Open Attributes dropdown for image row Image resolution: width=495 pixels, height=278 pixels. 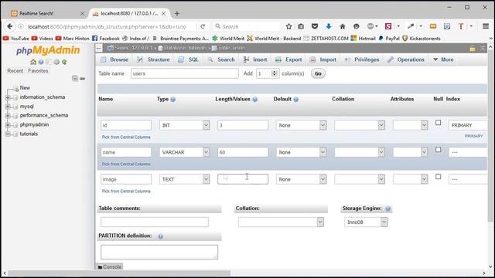(411, 180)
